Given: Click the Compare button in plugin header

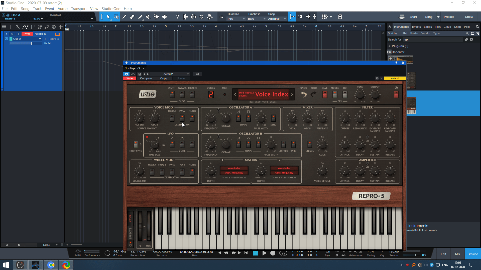Looking at the screenshot, I should point(146,78).
